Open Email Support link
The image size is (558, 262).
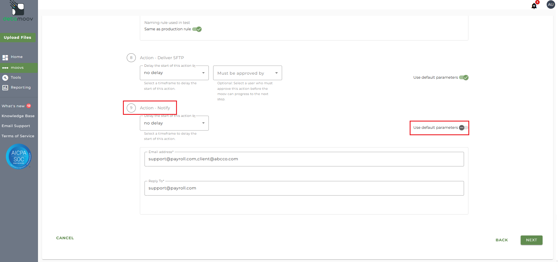coord(16,126)
